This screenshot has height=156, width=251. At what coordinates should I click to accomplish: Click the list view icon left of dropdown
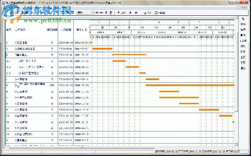click(72, 12)
